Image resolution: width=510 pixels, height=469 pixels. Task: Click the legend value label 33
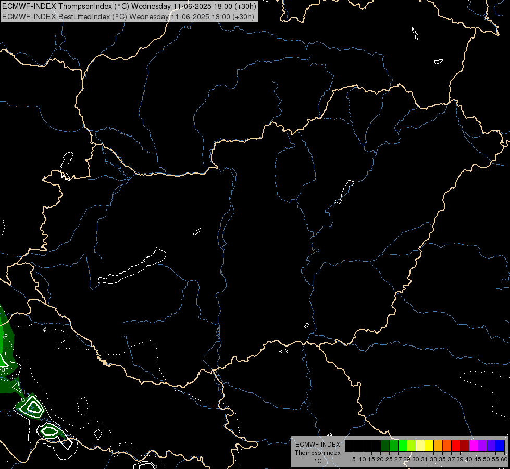pyautogui.click(x=433, y=459)
